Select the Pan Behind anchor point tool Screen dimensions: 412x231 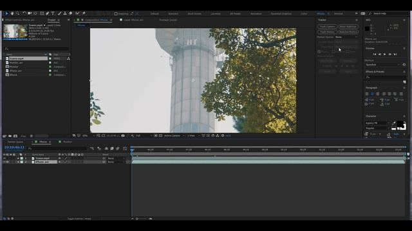tap(35, 13)
